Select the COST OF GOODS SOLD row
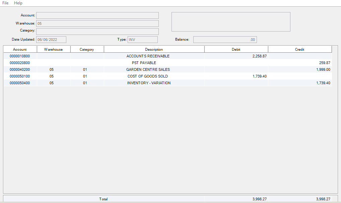The width and height of the screenshot is (341, 203). (147, 76)
